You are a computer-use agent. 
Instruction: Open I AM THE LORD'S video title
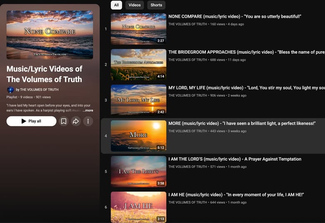click(x=235, y=159)
